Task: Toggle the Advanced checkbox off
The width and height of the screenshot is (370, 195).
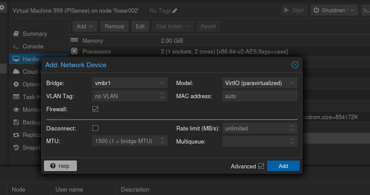Action: click(261, 166)
